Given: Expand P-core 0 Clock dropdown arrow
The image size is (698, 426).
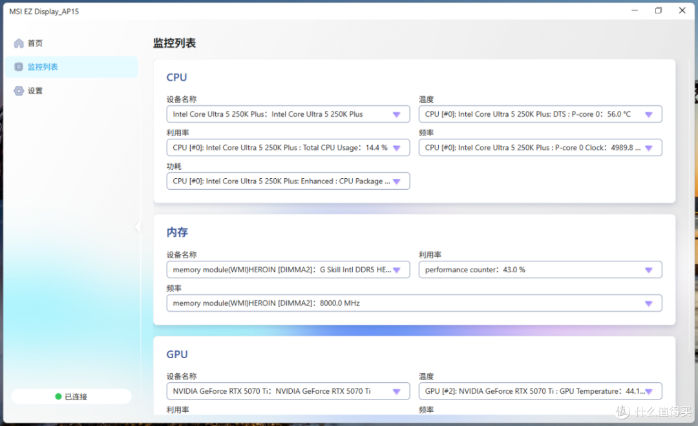Looking at the screenshot, I should [649, 148].
